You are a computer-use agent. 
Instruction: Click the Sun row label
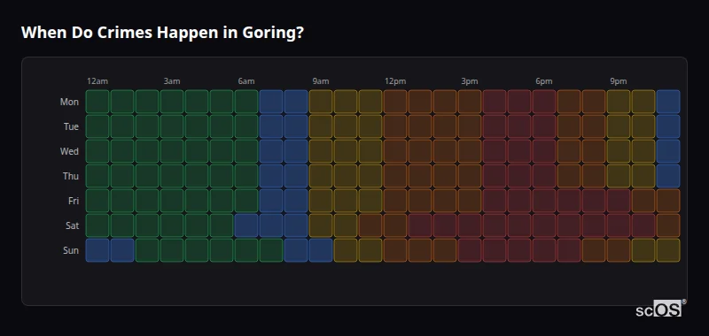71,251
